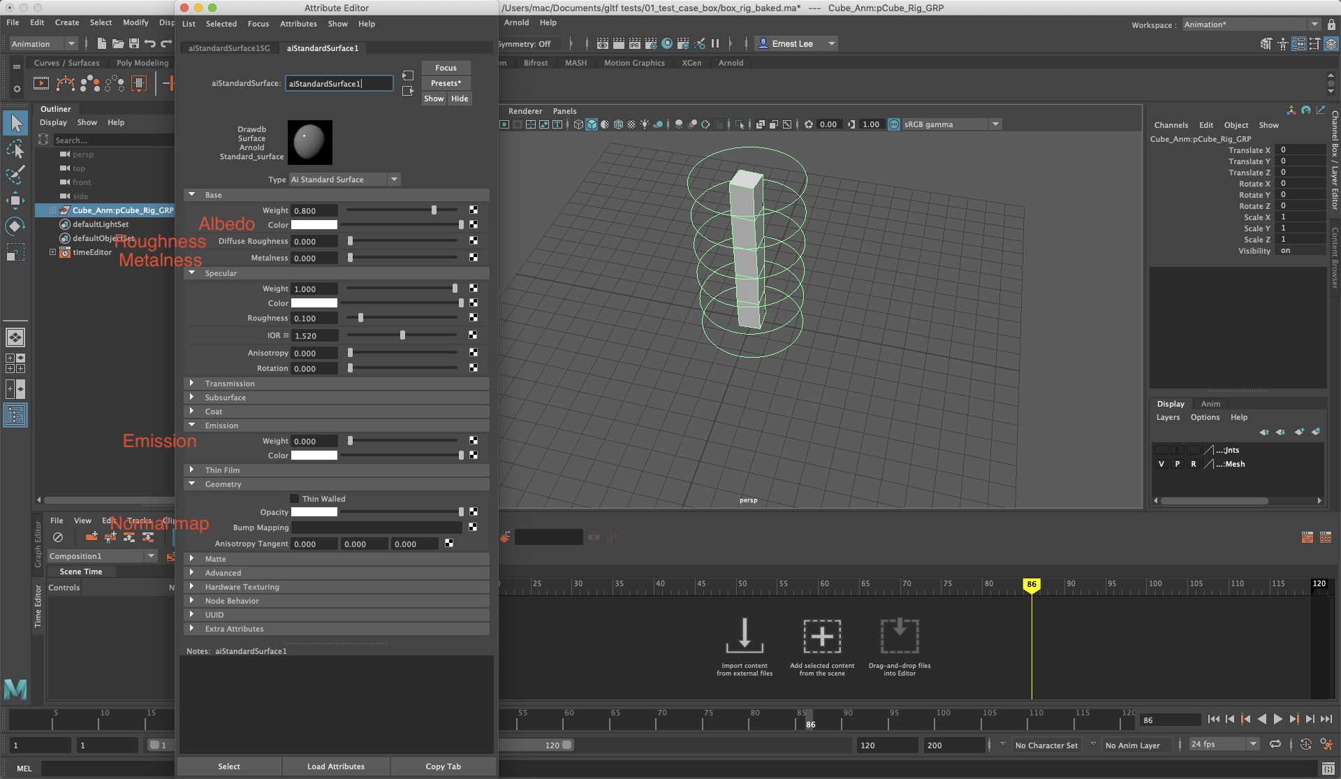This screenshot has width=1341, height=779.
Task: Click frame 86 marker on the timeline
Action: [x=1033, y=585]
